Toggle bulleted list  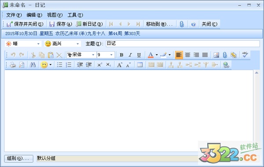pyautogui.click(x=59, y=65)
